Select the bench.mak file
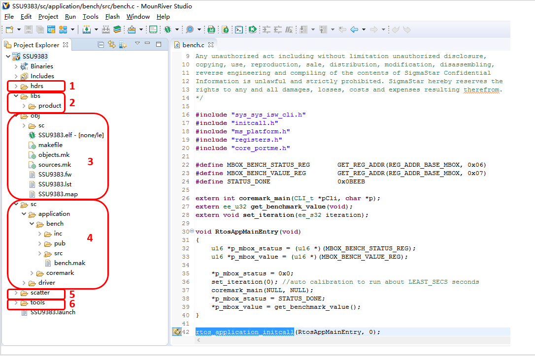This screenshot has width=535, height=356. tap(69, 263)
